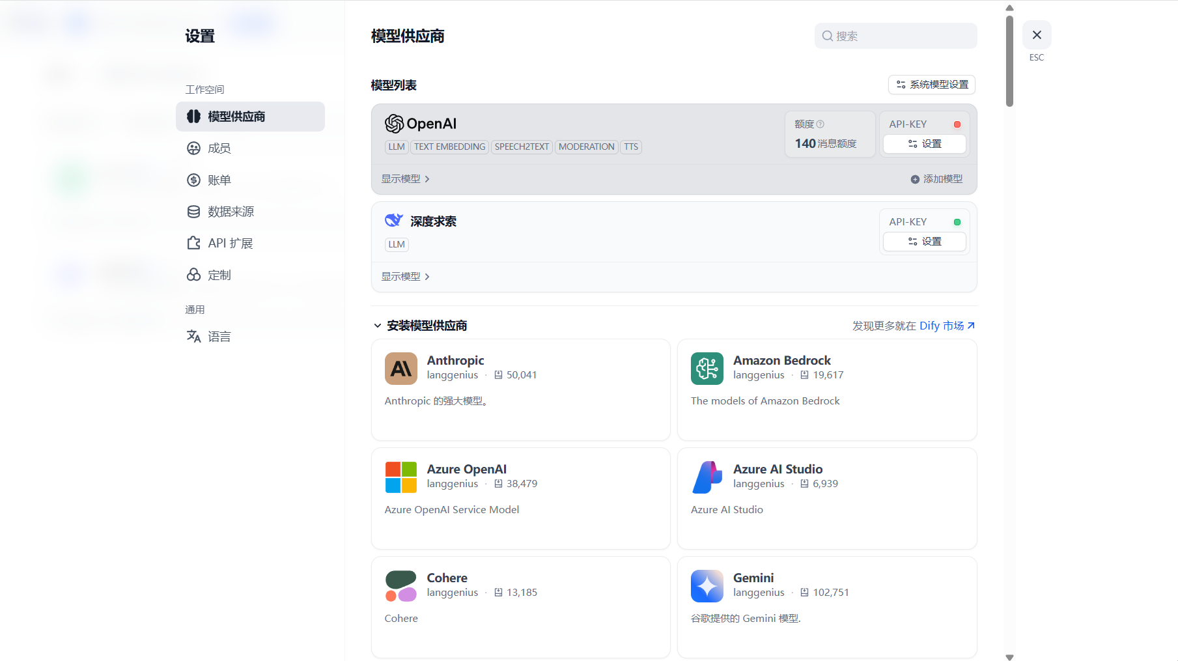Click the scrollbar up arrow
The height and width of the screenshot is (661, 1178).
[x=1009, y=8]
